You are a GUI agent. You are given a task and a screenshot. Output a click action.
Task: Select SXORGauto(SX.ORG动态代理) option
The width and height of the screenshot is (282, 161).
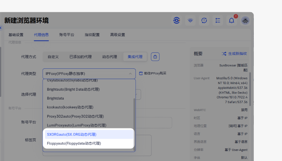pos(89,135)
